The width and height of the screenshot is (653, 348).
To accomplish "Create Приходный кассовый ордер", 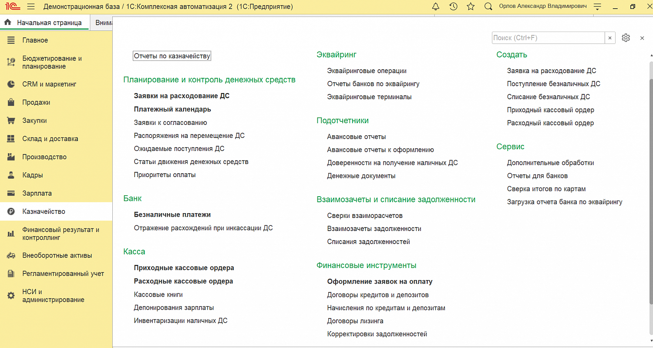I will click(551, 110).
